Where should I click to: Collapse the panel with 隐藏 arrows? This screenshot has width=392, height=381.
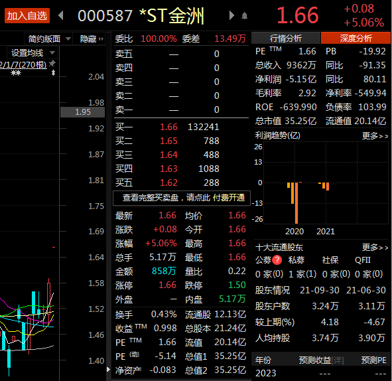click(92, 38)
